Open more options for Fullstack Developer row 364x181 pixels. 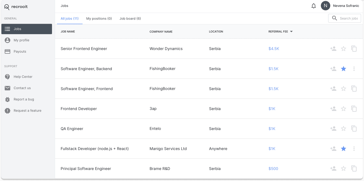pyautogui.click(x=354, y=149)
